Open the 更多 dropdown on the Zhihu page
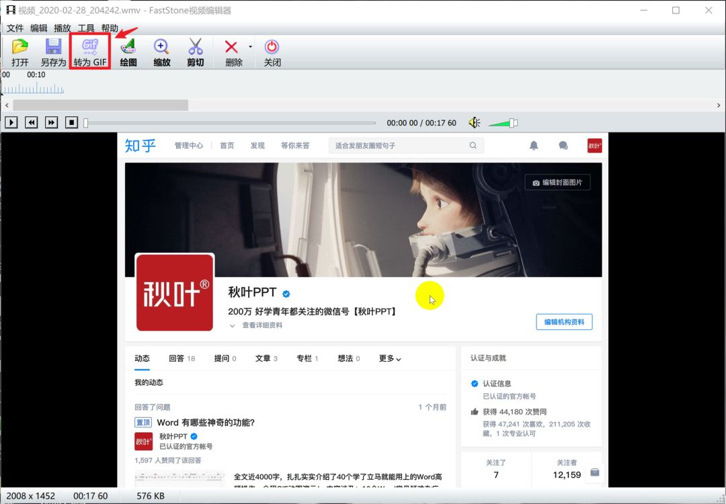 (x=389, y=358)
